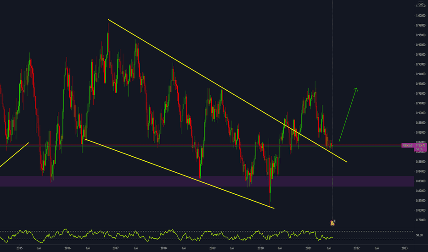Viewport: 428px width, 252px height.
Task: Click the 2016 label on time axis
Action: pyautogui.click(x=68, y=248)
